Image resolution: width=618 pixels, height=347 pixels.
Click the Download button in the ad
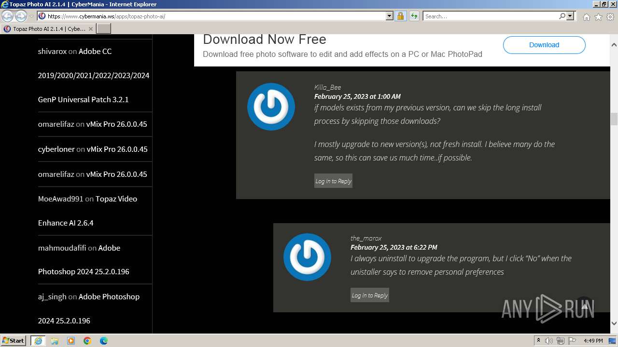click(x=544, y=45)
